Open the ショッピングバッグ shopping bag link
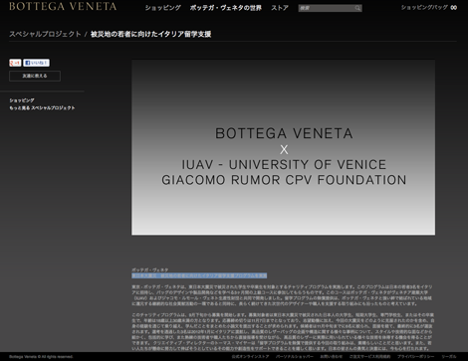Viewport: 468px width, 361px height. point(429,7)
